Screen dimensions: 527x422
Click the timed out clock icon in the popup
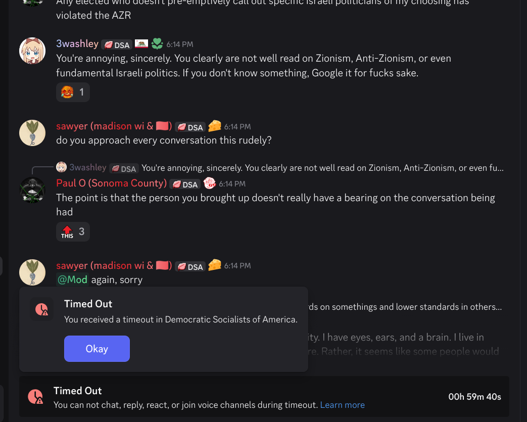click(41, 309)
